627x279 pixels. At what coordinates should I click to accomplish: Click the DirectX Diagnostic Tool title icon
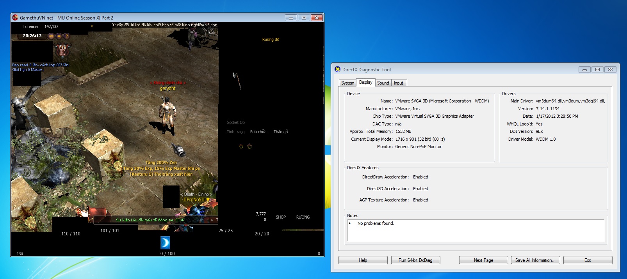pos(337,69)
